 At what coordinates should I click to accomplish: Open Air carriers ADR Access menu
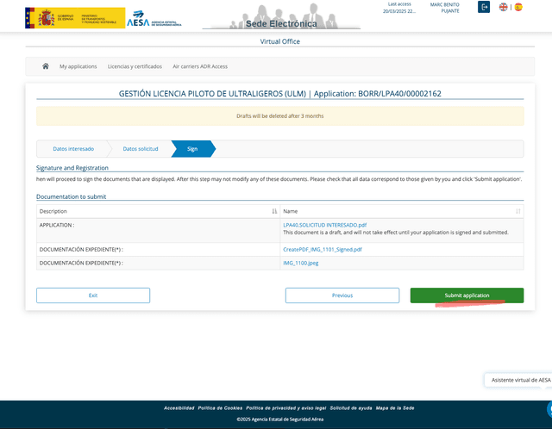coord(200,66)
